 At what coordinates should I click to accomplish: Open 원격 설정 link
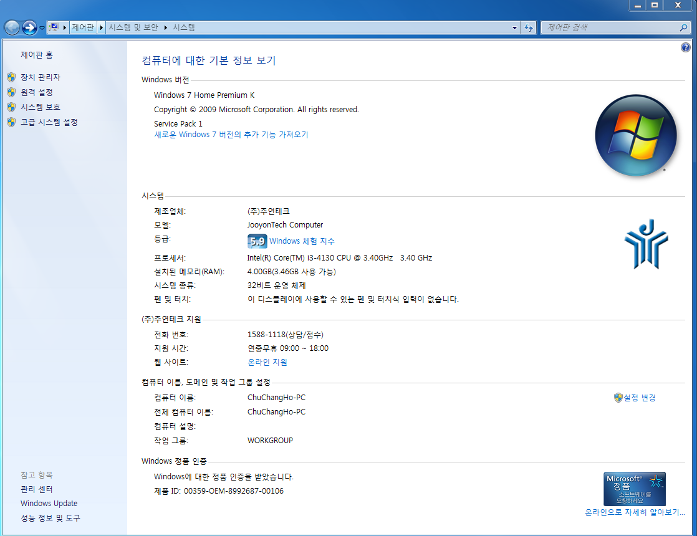(x=36, y=92)
